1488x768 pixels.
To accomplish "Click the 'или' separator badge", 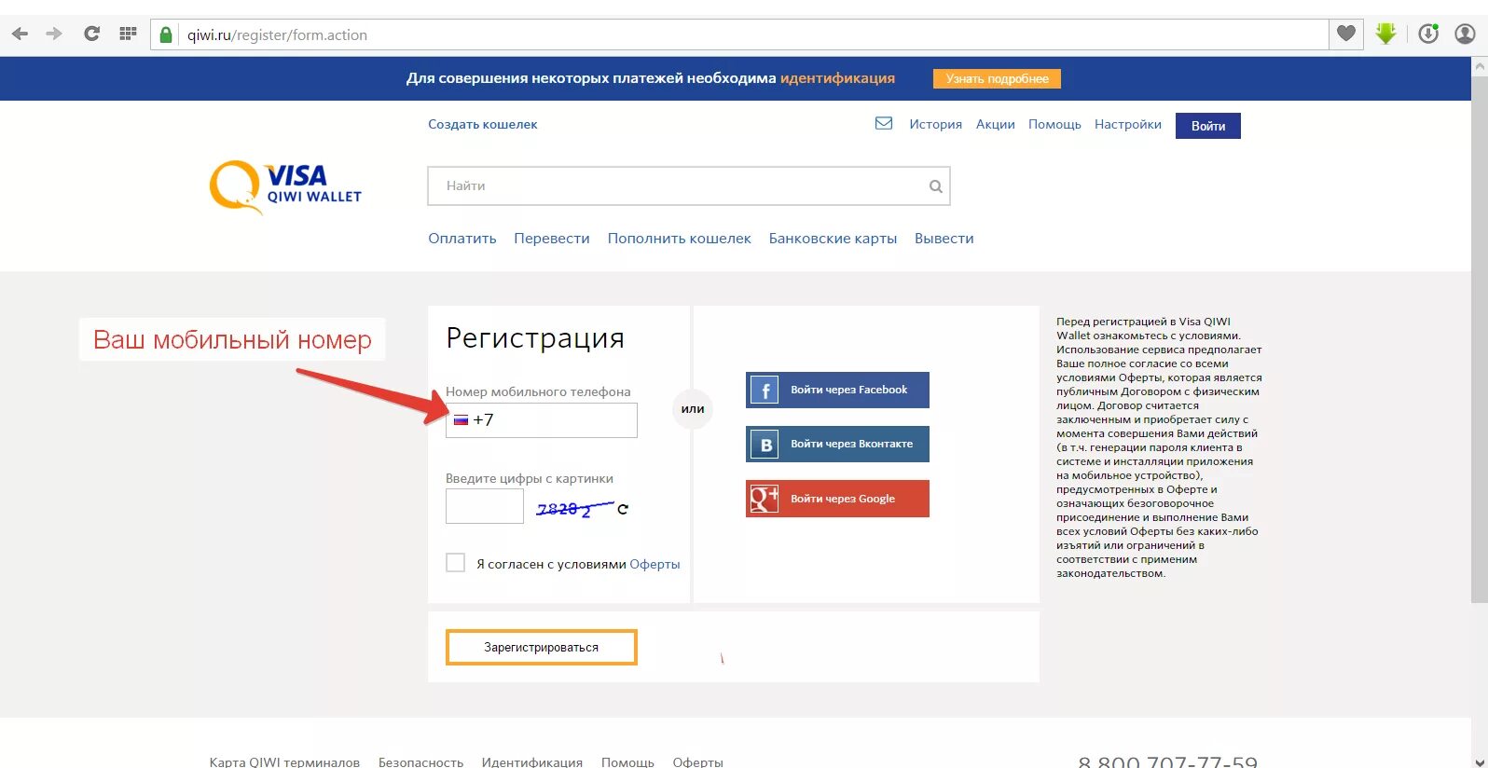I will (693, 409).
